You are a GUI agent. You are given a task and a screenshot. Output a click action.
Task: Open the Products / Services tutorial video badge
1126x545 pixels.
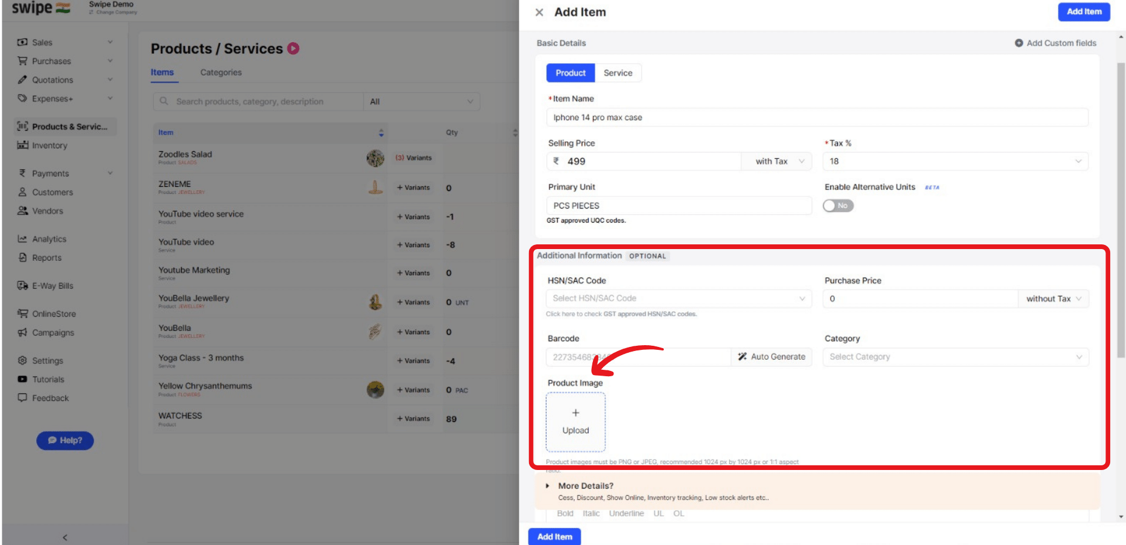click(293, 49)
